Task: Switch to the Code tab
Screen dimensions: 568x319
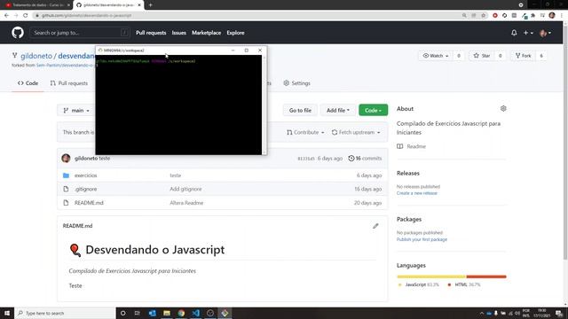Action: 28,83
